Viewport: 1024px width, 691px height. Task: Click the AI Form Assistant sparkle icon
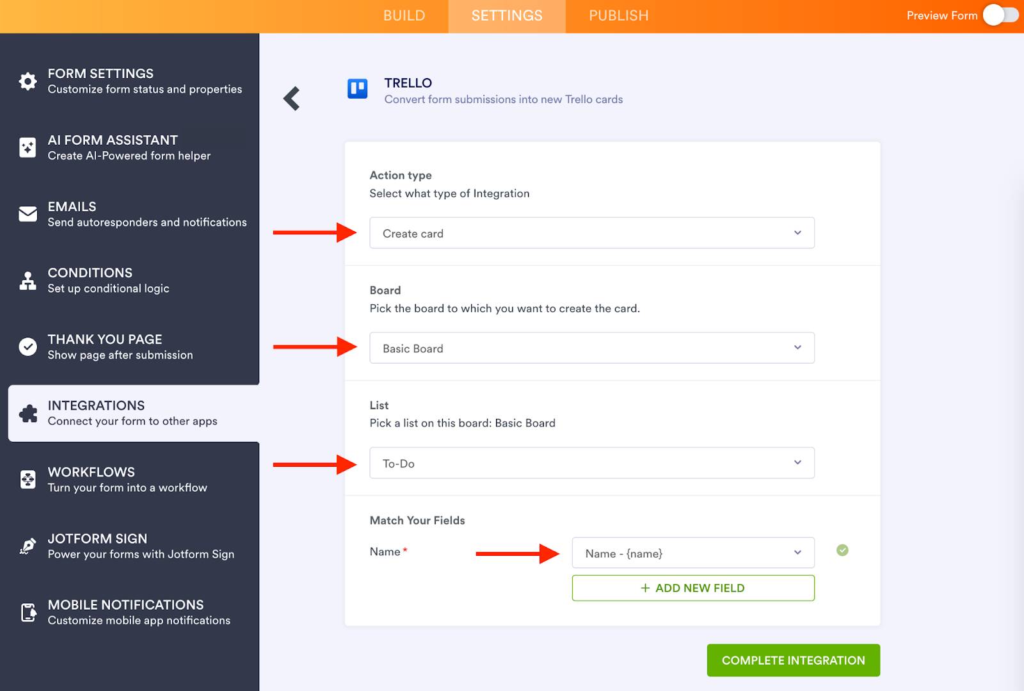(28, 147)
